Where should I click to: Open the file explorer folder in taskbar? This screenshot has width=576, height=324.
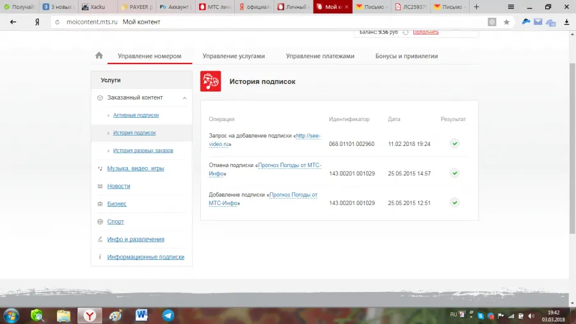tap(63, 316)
